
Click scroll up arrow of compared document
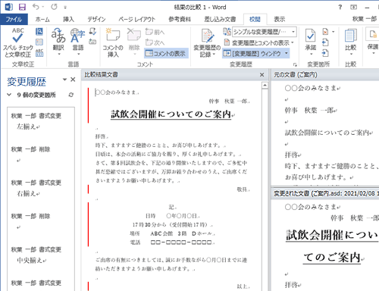tap(265, 86)
